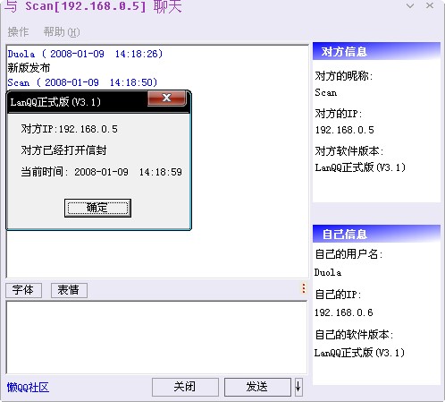Collapse window using the title bar chevron
Screen dimensions: 445x402
tap(410, 5)
